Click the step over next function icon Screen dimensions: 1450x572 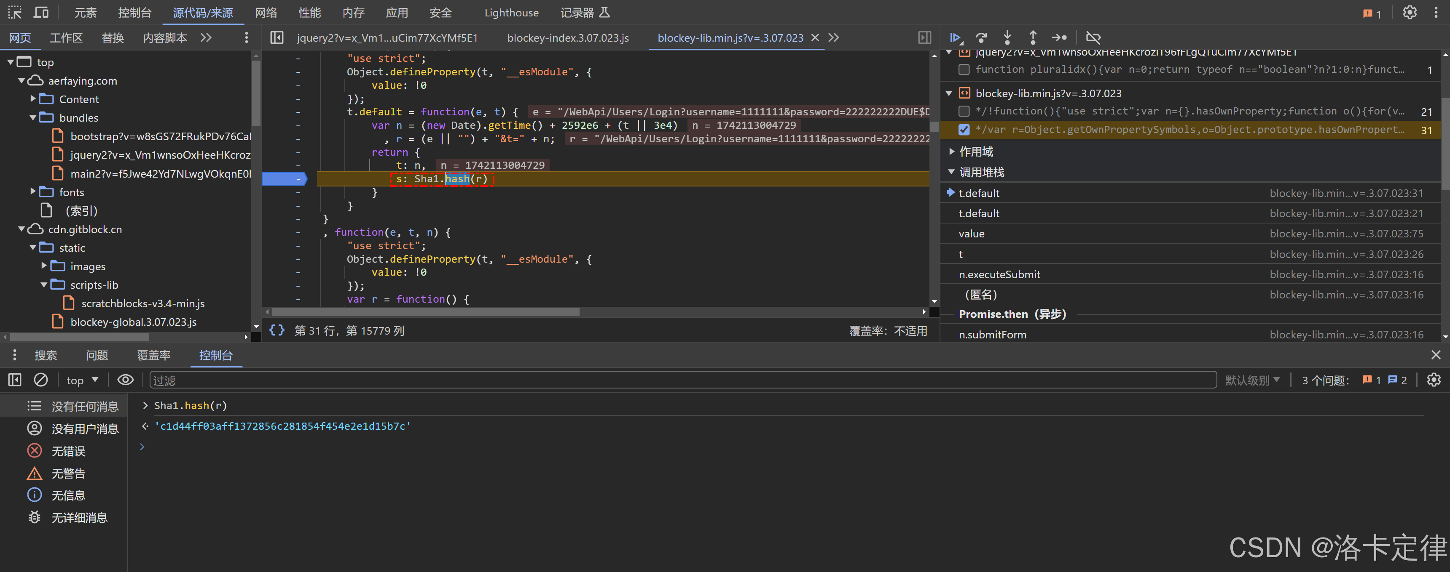(981, 37)
